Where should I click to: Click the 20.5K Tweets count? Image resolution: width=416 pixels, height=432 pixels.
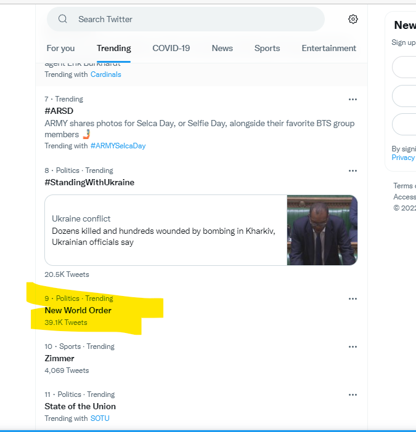pyautogui.click(x=67, y=274)
